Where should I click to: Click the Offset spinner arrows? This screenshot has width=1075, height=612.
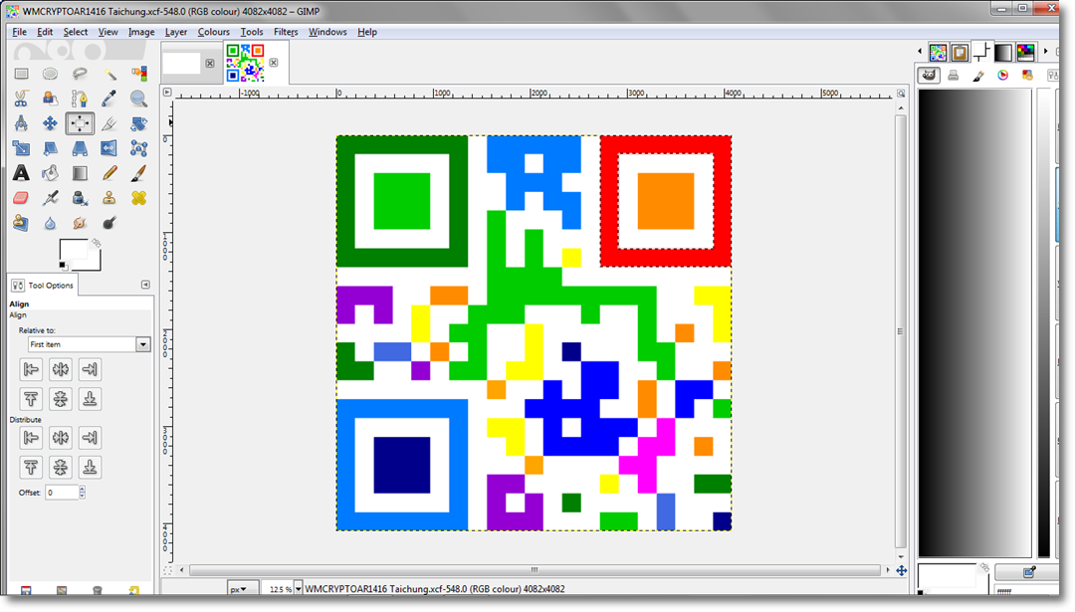point(83,492)
